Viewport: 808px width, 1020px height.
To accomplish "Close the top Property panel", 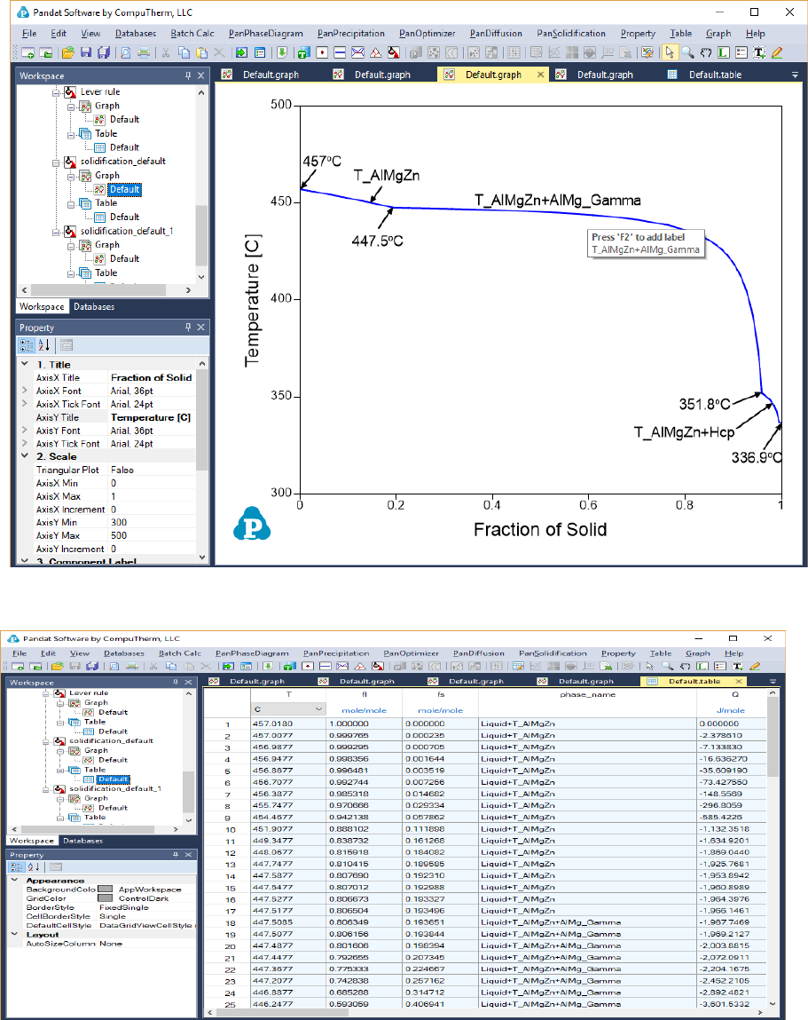I will (200, 328).
